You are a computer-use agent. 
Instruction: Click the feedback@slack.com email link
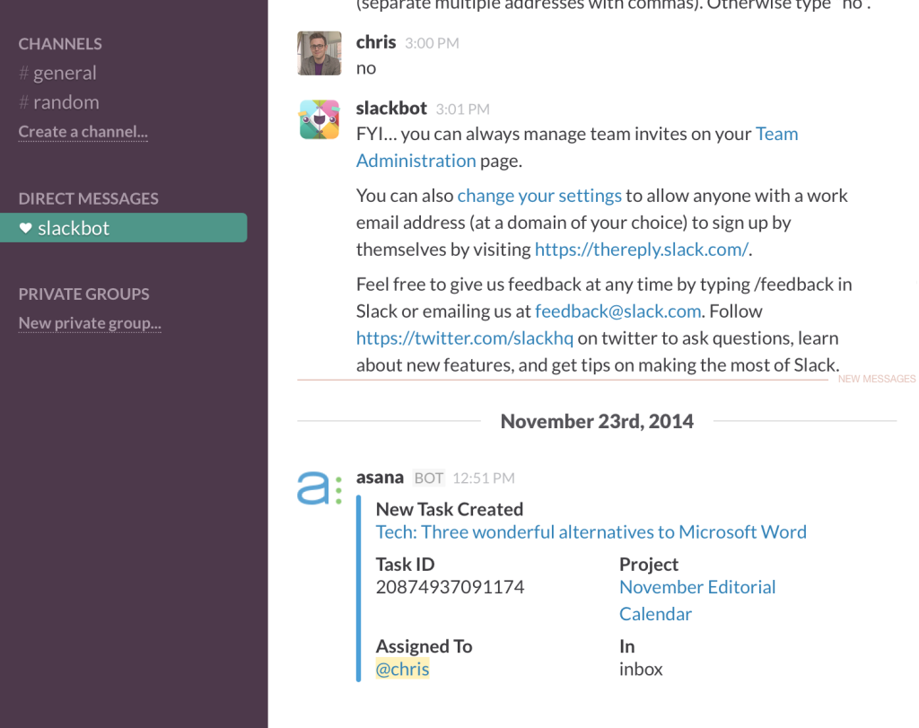click(617, 311)
